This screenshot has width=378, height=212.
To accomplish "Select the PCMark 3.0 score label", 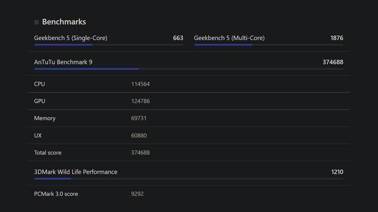I will pos(56,194).
